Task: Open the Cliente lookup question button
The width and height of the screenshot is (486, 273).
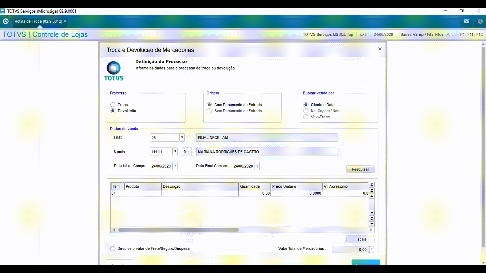Action: pyautogui.click(x=175, y=152)
